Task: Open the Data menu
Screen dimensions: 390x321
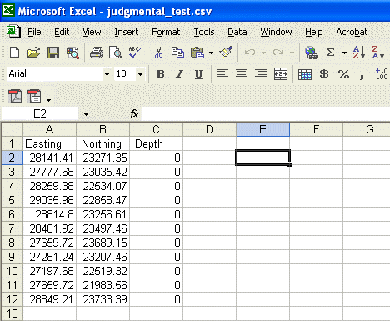Action: [237, 32]
